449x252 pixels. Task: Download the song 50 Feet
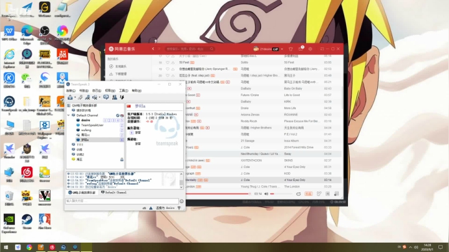click(173, 62)
